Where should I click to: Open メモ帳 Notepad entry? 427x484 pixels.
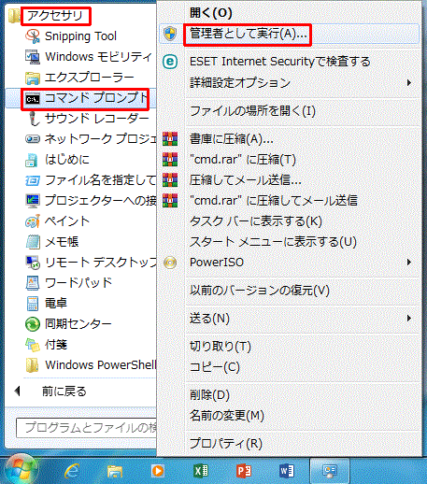(x=52, y=242)
